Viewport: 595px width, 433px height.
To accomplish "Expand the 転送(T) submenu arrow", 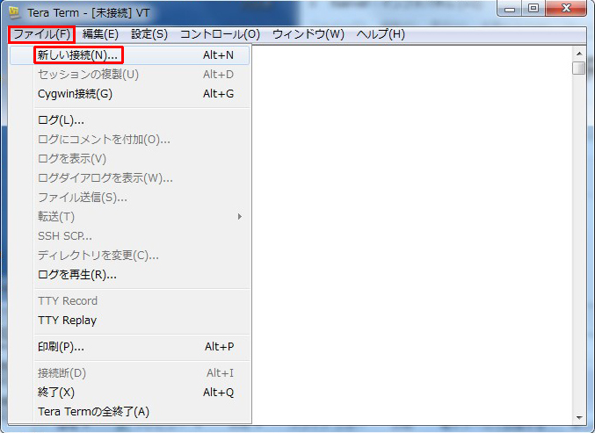I will (239, 217).
